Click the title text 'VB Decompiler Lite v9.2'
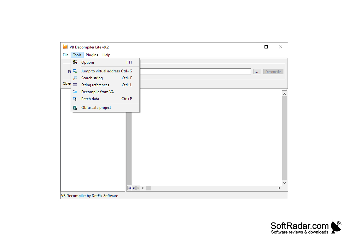Viewport: 349px width, 242px height. pyautogui.click(x=89, y=47)
